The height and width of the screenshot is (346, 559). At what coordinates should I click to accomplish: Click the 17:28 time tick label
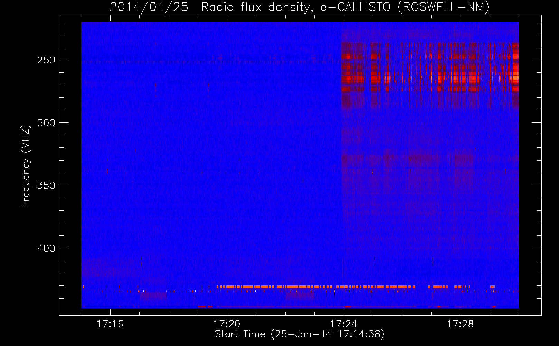click(x=461, y=324)
